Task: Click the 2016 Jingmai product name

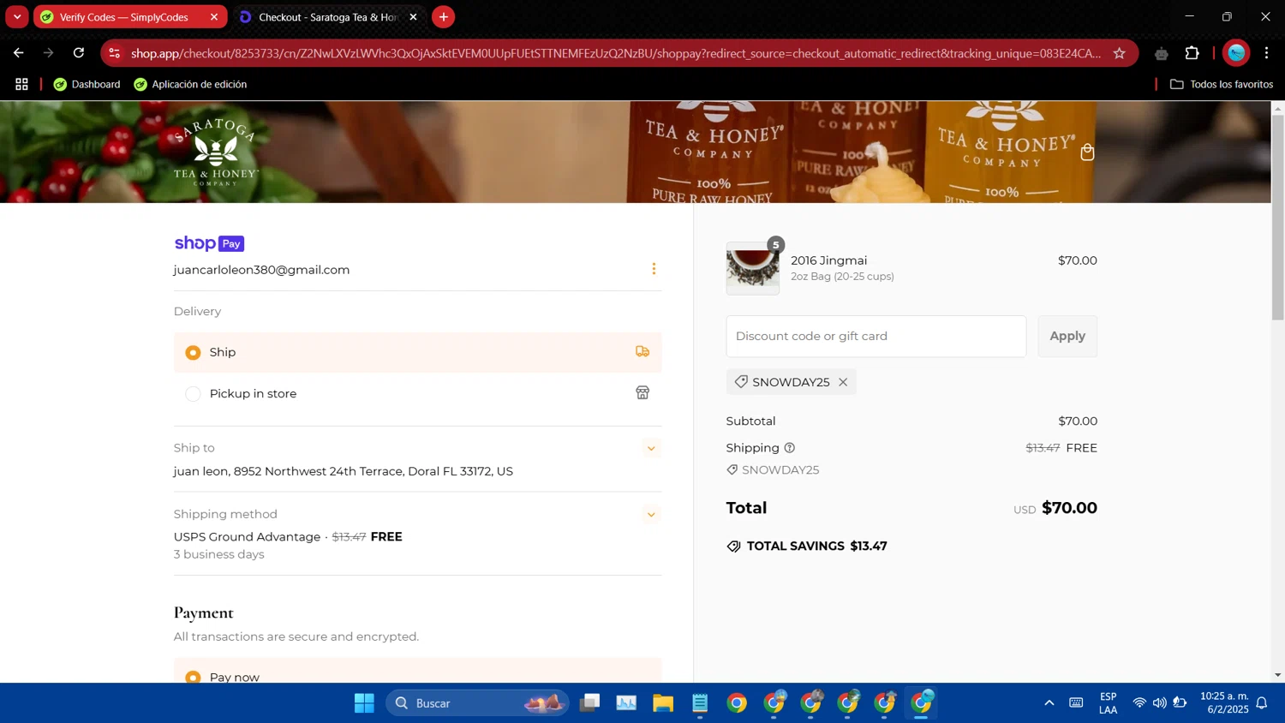Action: tap(828, 260)
